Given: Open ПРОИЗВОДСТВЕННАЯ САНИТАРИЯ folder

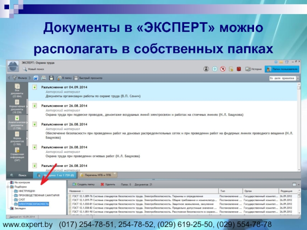Looking at the screenshot, I should click(x=36, y=195).
